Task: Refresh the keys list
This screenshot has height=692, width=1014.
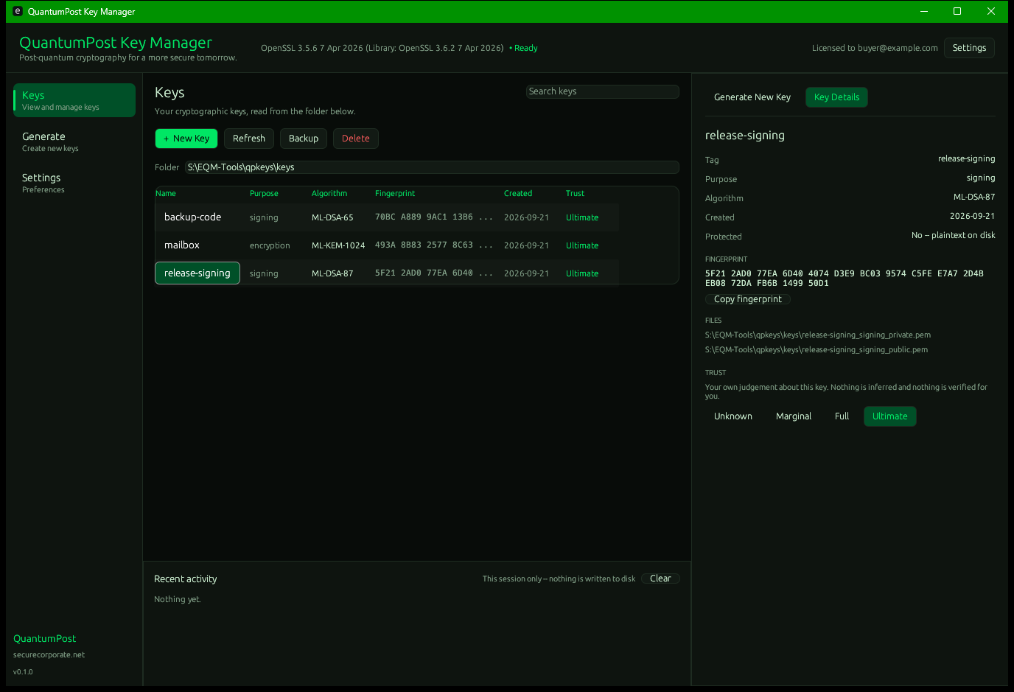Action: [x=249, y=139]
